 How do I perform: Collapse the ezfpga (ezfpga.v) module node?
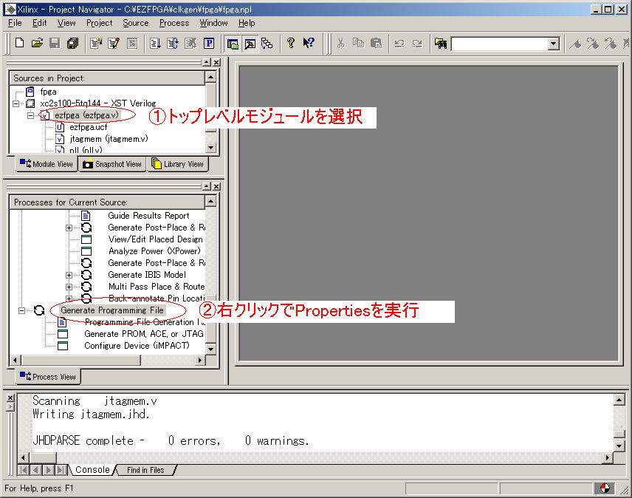tap(30, 115)
